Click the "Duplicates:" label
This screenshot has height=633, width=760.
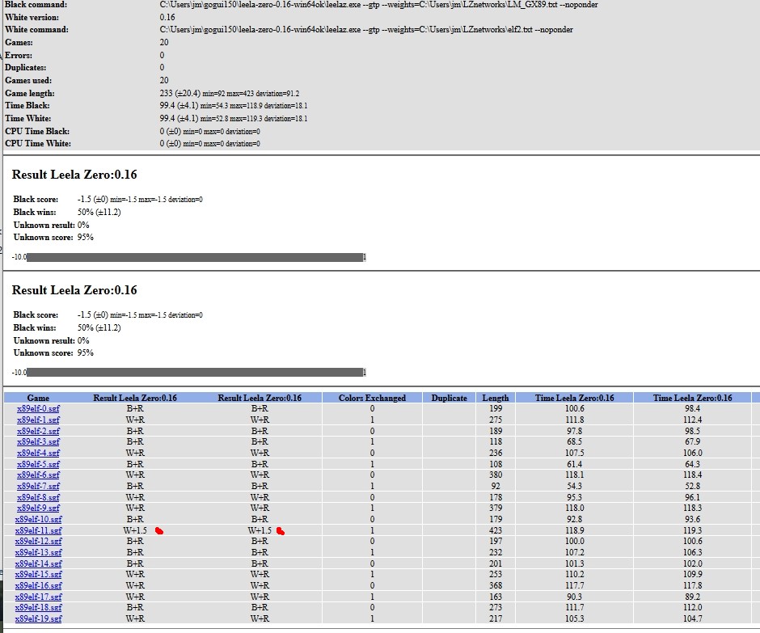coord(26,67)
